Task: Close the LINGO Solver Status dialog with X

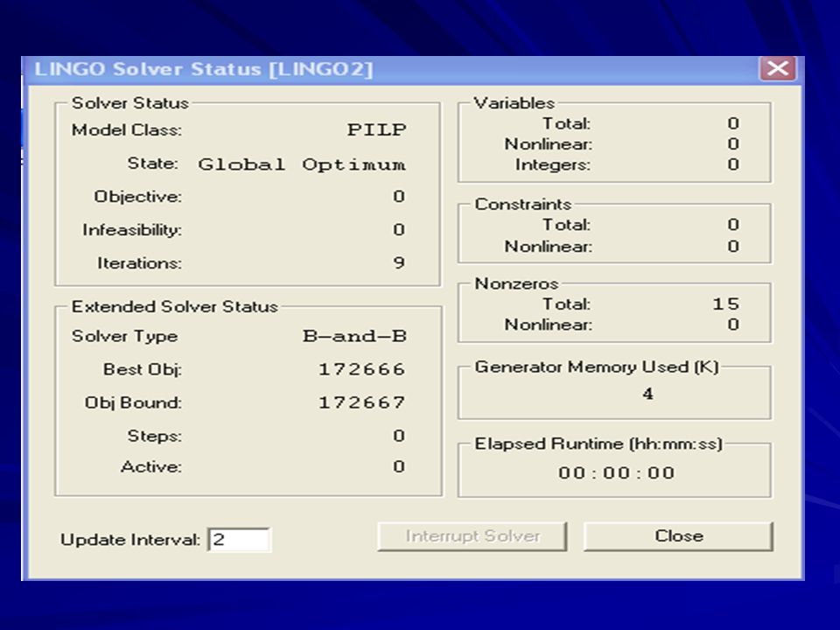Action: pyautogui.click(x=777, y=68)
